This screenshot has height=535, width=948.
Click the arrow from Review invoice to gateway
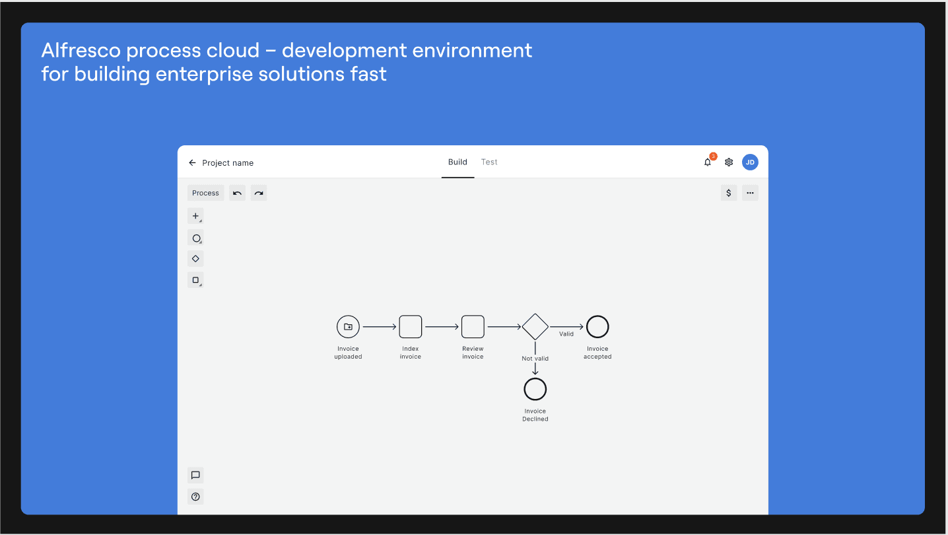[x=504, y=326]
